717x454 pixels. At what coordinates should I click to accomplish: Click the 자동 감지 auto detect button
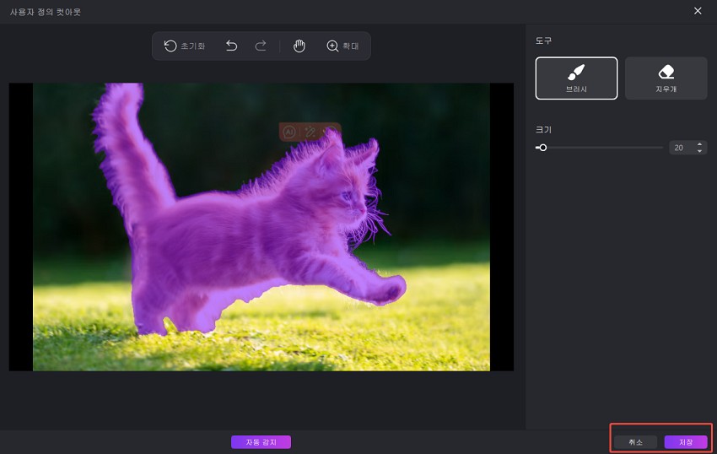coord(261,442)
